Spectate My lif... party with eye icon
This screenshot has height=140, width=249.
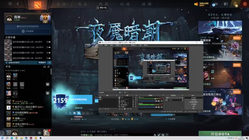(48, 93)
